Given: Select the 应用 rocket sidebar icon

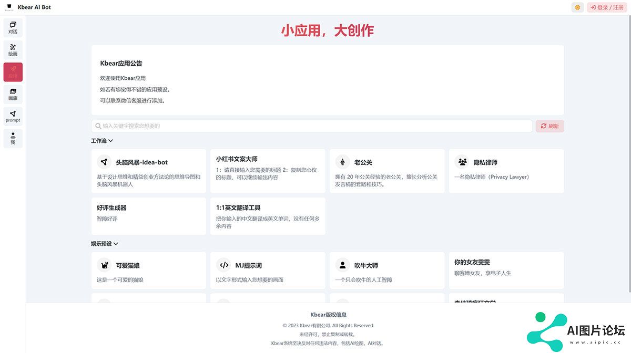Looking at the screenshot, I should point(13,72).
